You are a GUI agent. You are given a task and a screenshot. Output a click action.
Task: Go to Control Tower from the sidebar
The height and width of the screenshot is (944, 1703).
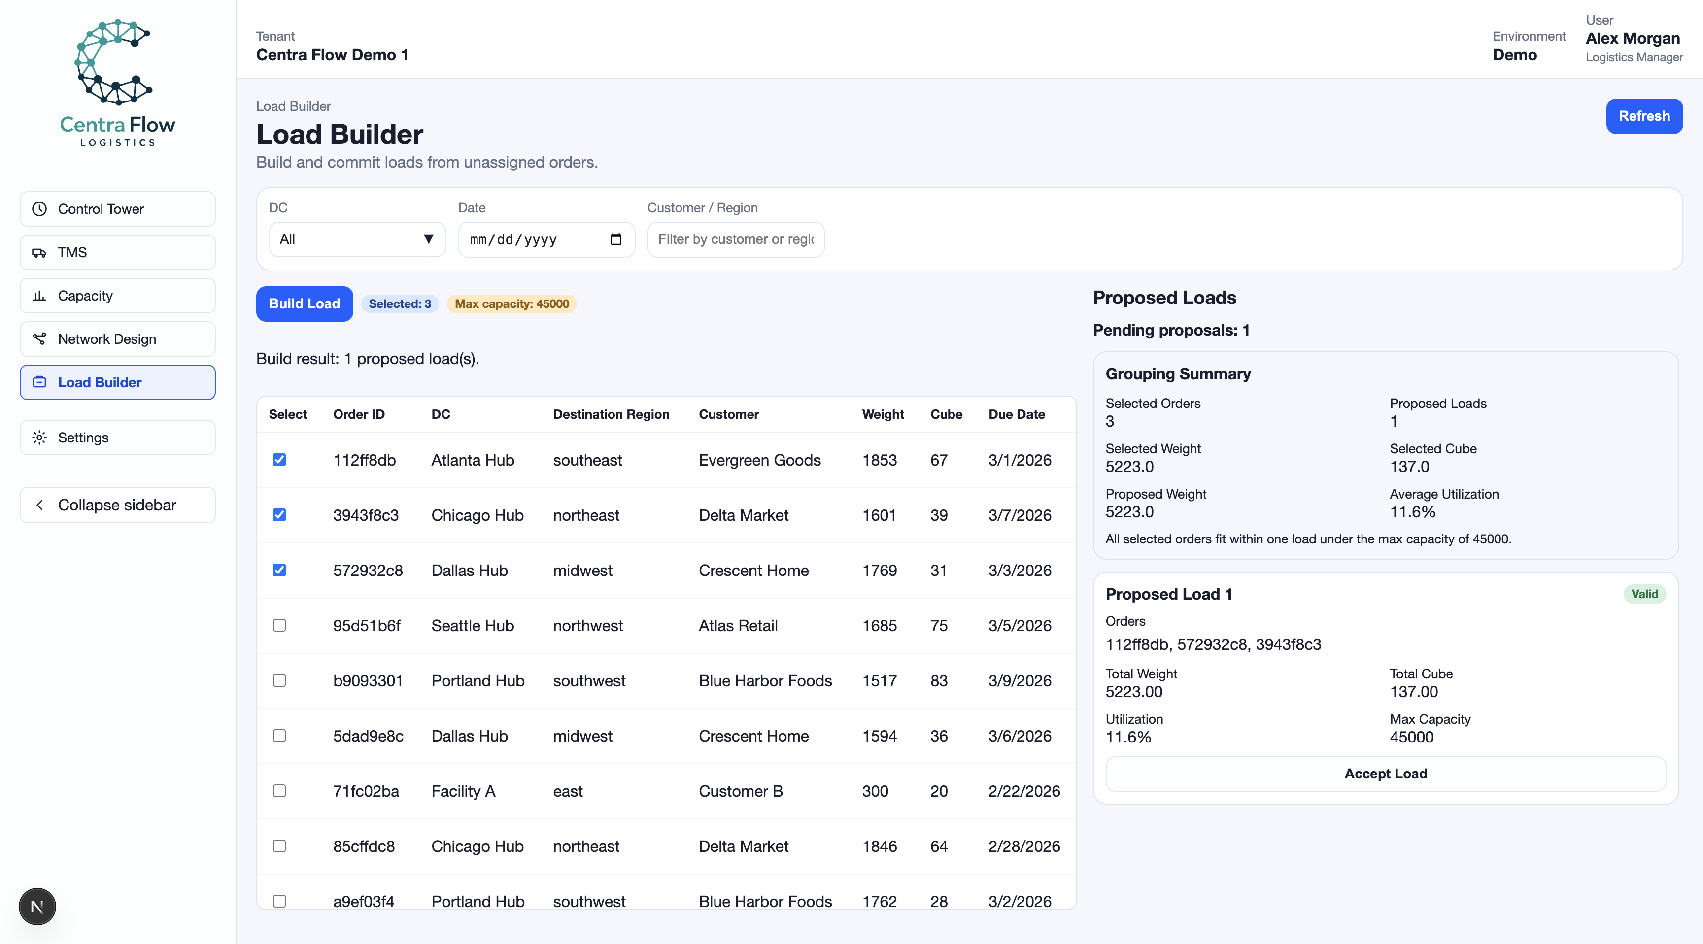point(101,209)
